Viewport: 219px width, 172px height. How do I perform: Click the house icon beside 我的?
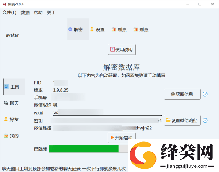point(6,136)
